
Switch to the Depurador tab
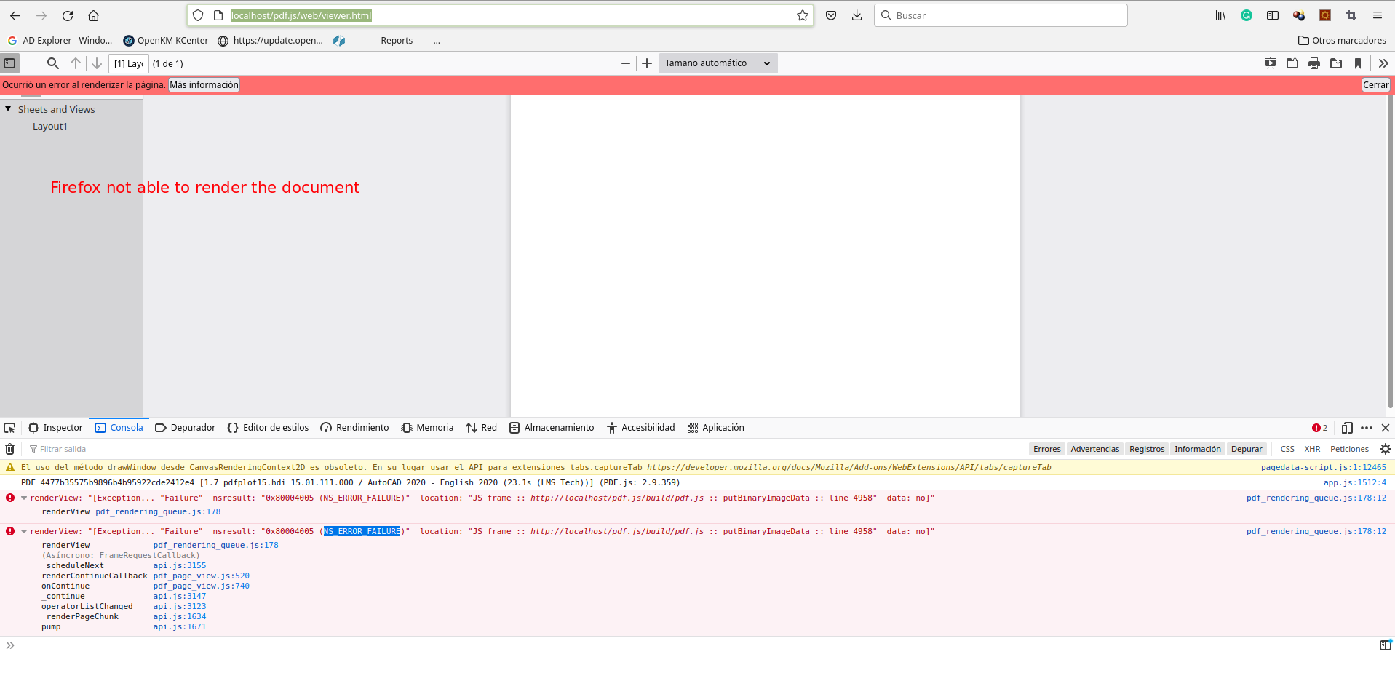(186, 428)
